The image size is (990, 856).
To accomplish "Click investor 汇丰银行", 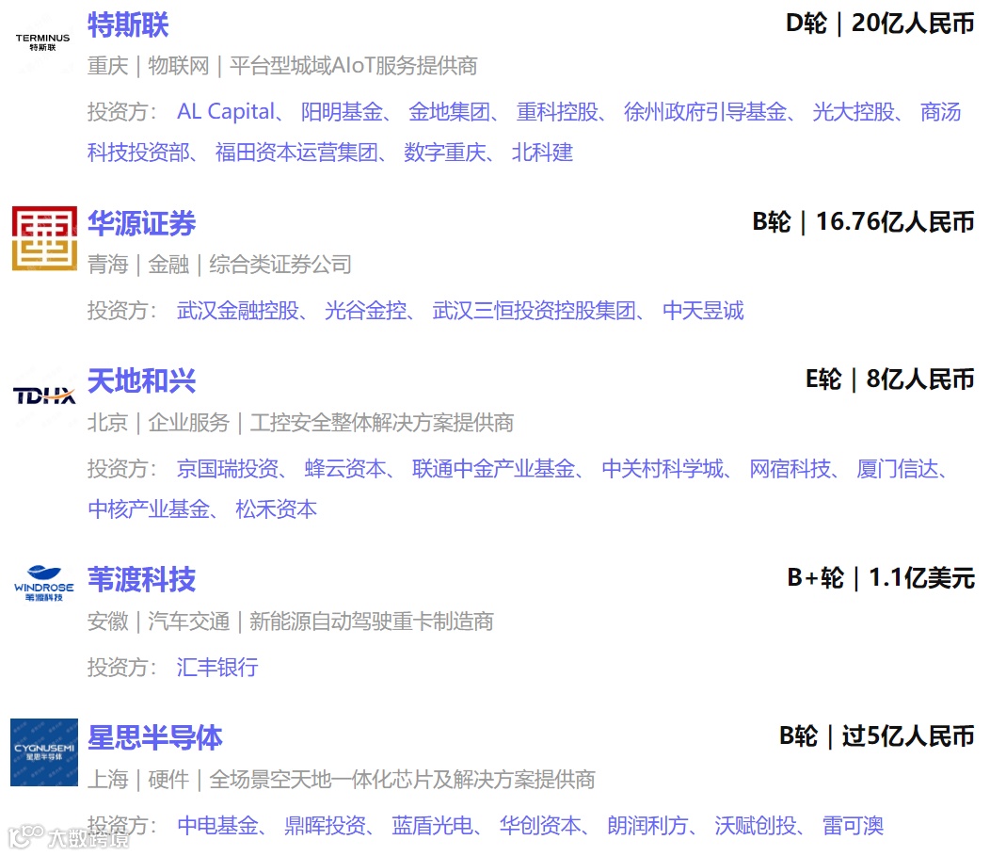I will [x=217, y=667].
